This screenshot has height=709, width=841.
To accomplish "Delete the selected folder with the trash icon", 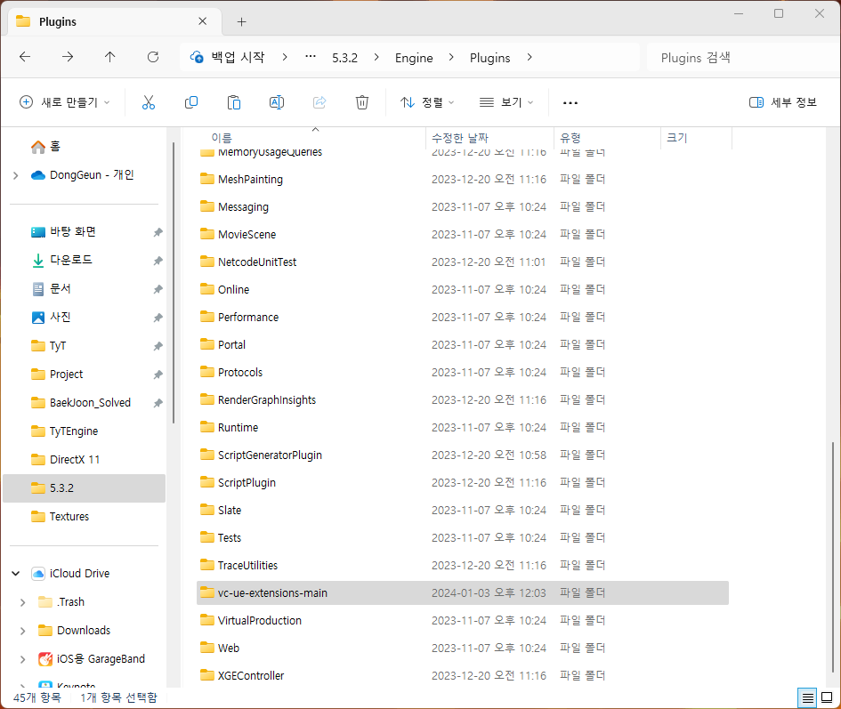I will [361, 102].
